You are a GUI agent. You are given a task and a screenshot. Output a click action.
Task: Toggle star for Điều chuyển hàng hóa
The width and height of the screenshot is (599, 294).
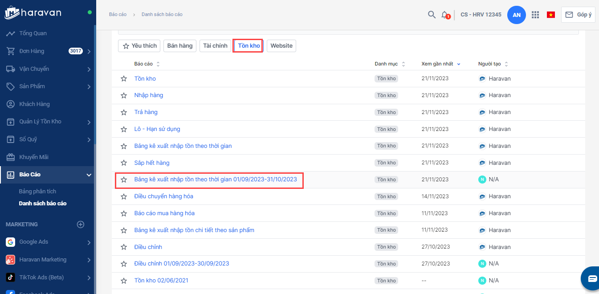(124, 196)
